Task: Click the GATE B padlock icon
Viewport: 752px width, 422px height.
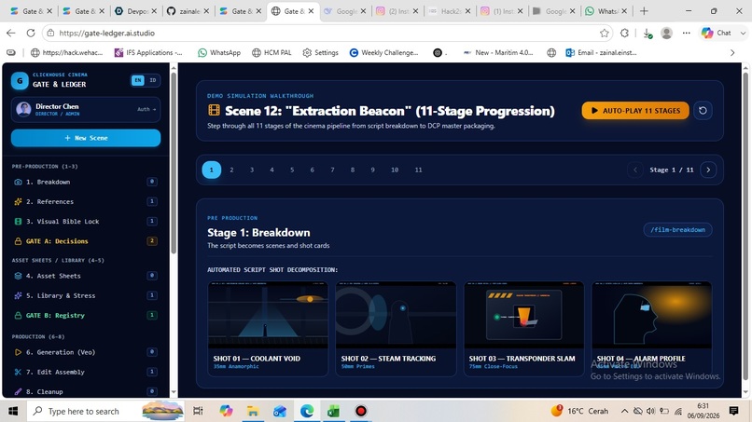Action: point(18,315)
